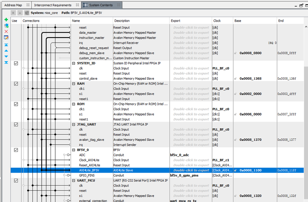Click the IRQ 0 value cell
Viewport: 308px width, 202px height.
pyautogui.click(x=273, y=43)
